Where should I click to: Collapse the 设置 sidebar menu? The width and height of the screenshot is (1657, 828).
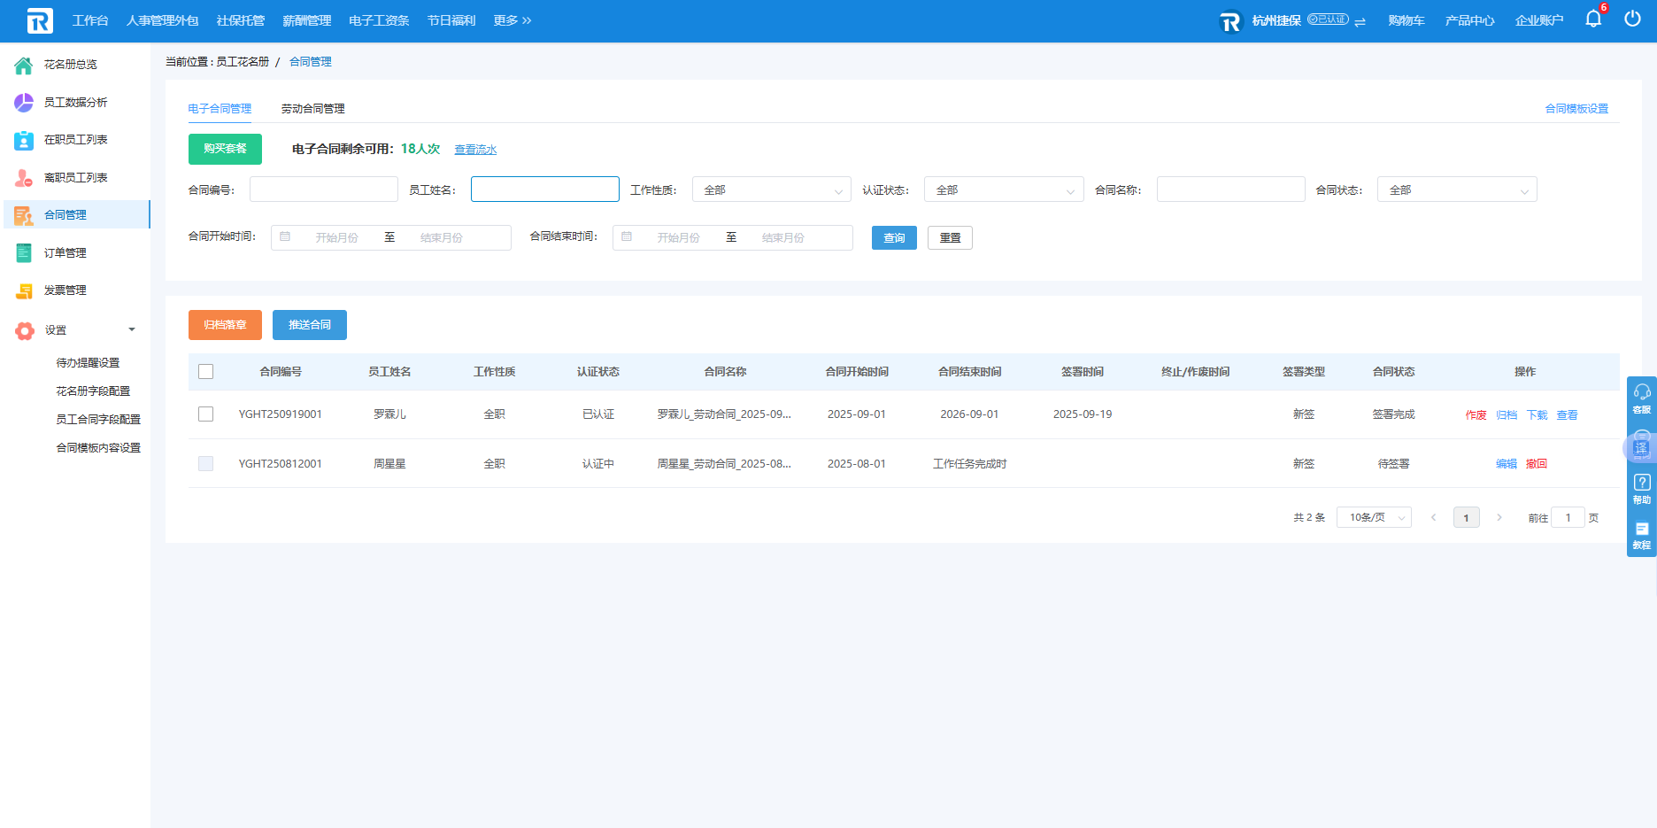131,330
